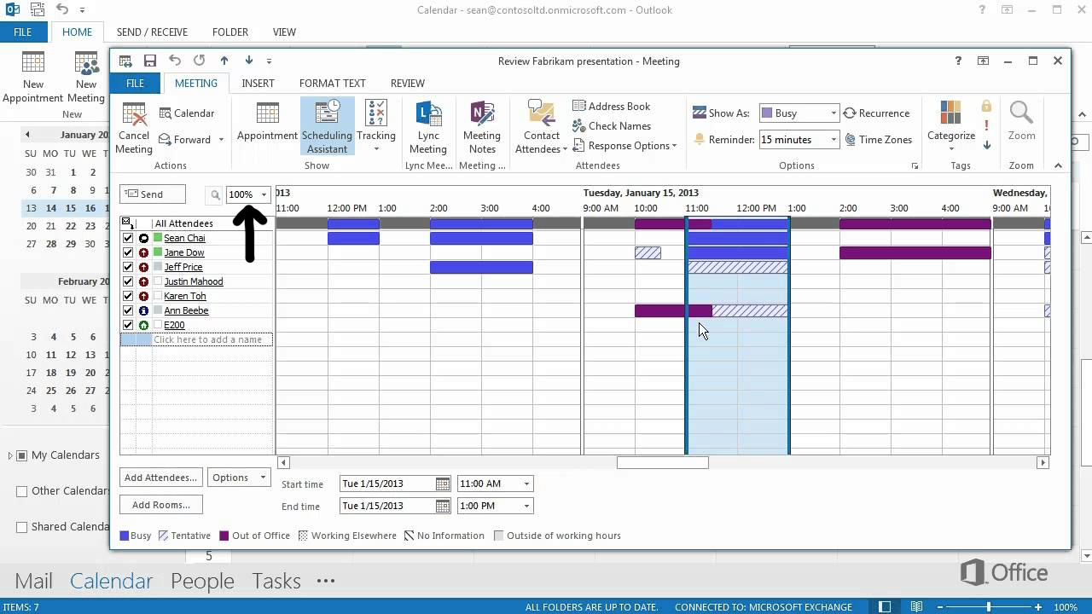Mark meeting as Private with lock icon

coord(986,107)
